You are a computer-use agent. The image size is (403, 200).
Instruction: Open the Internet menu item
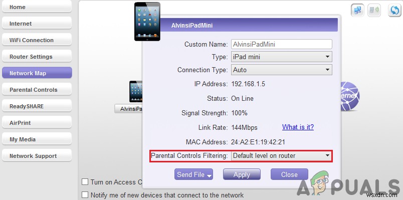pyautogui.click(x=37, y=24)
